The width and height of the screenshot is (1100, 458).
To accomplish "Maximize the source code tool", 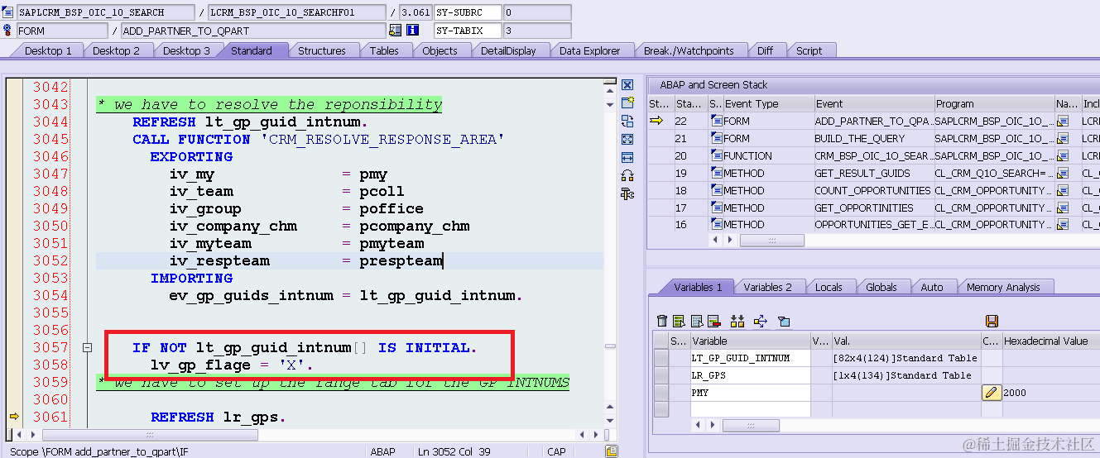I will (627, 139).
